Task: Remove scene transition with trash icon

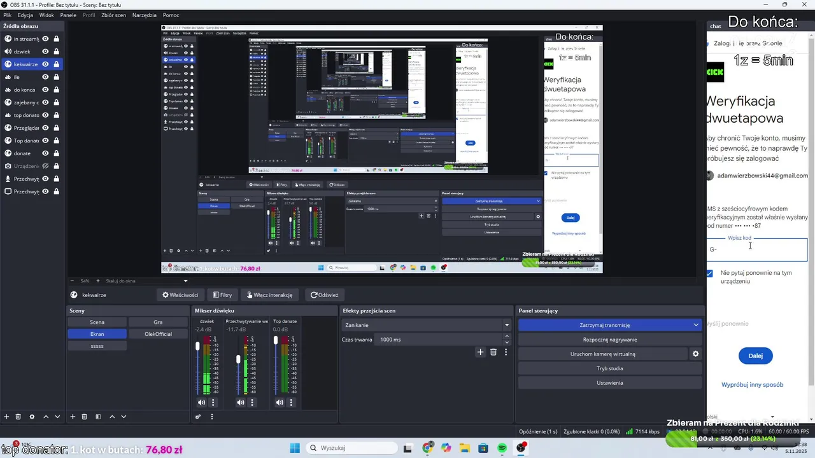Action: coord(493,352)
